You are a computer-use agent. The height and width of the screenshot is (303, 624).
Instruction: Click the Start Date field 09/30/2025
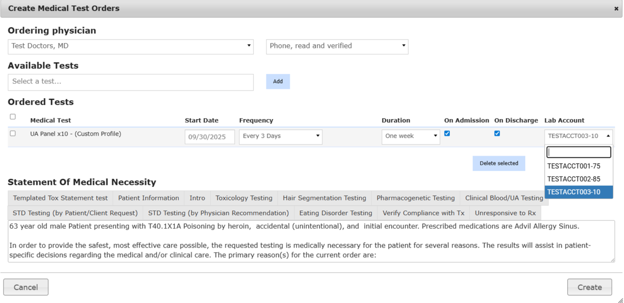point(209,137)
